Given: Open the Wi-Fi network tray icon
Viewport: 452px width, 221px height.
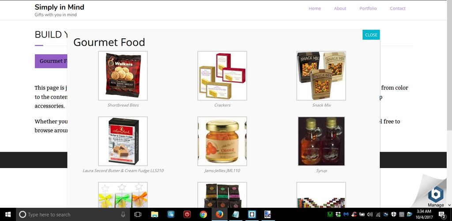Looking at the screenshot, I should pyautogui.click(x=378, y=215).
